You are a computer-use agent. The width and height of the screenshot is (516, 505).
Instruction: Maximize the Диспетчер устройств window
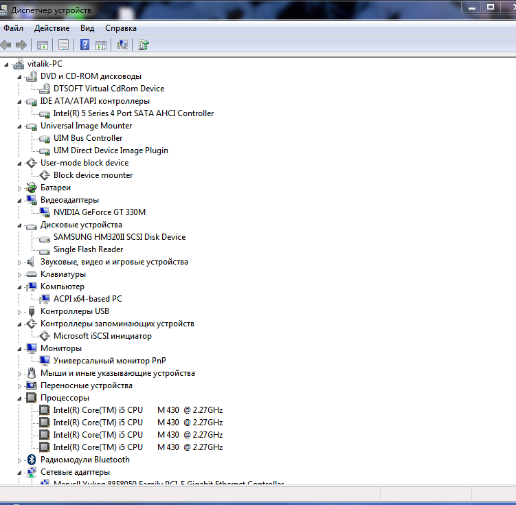tap(491, 8)
